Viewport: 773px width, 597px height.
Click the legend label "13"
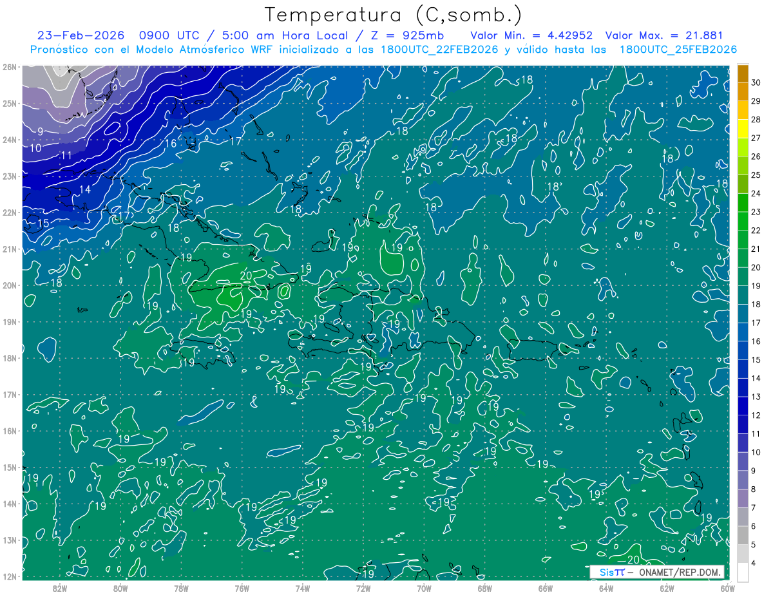756,397
